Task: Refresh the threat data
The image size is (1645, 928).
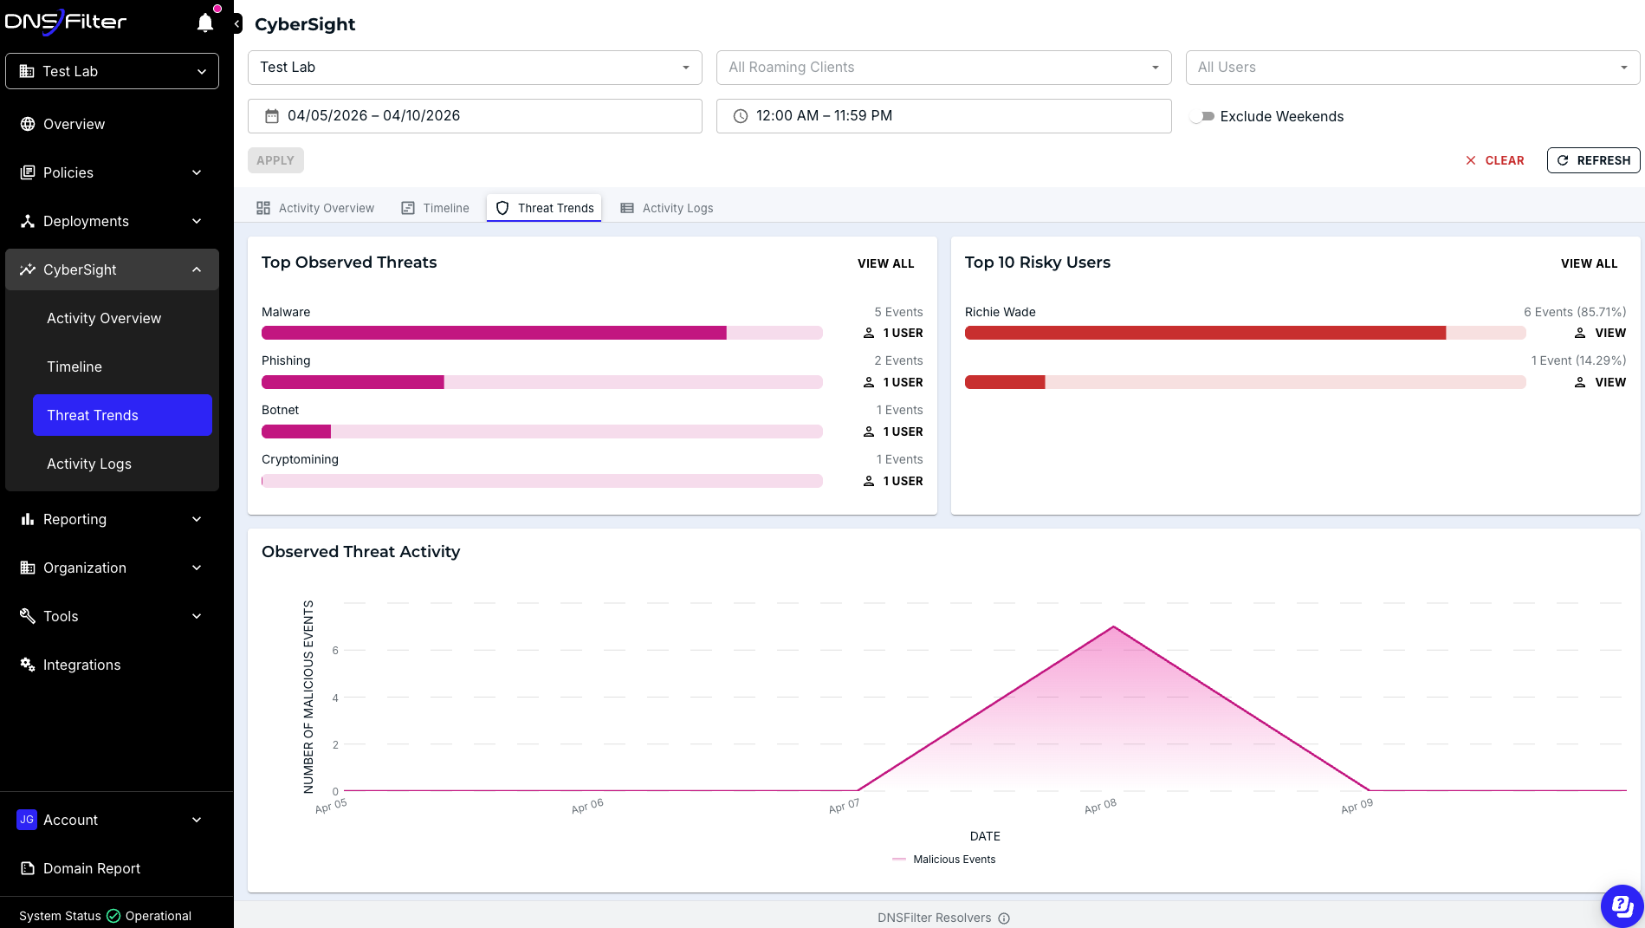Action: pyautogui.click(x=1593, y=160)
